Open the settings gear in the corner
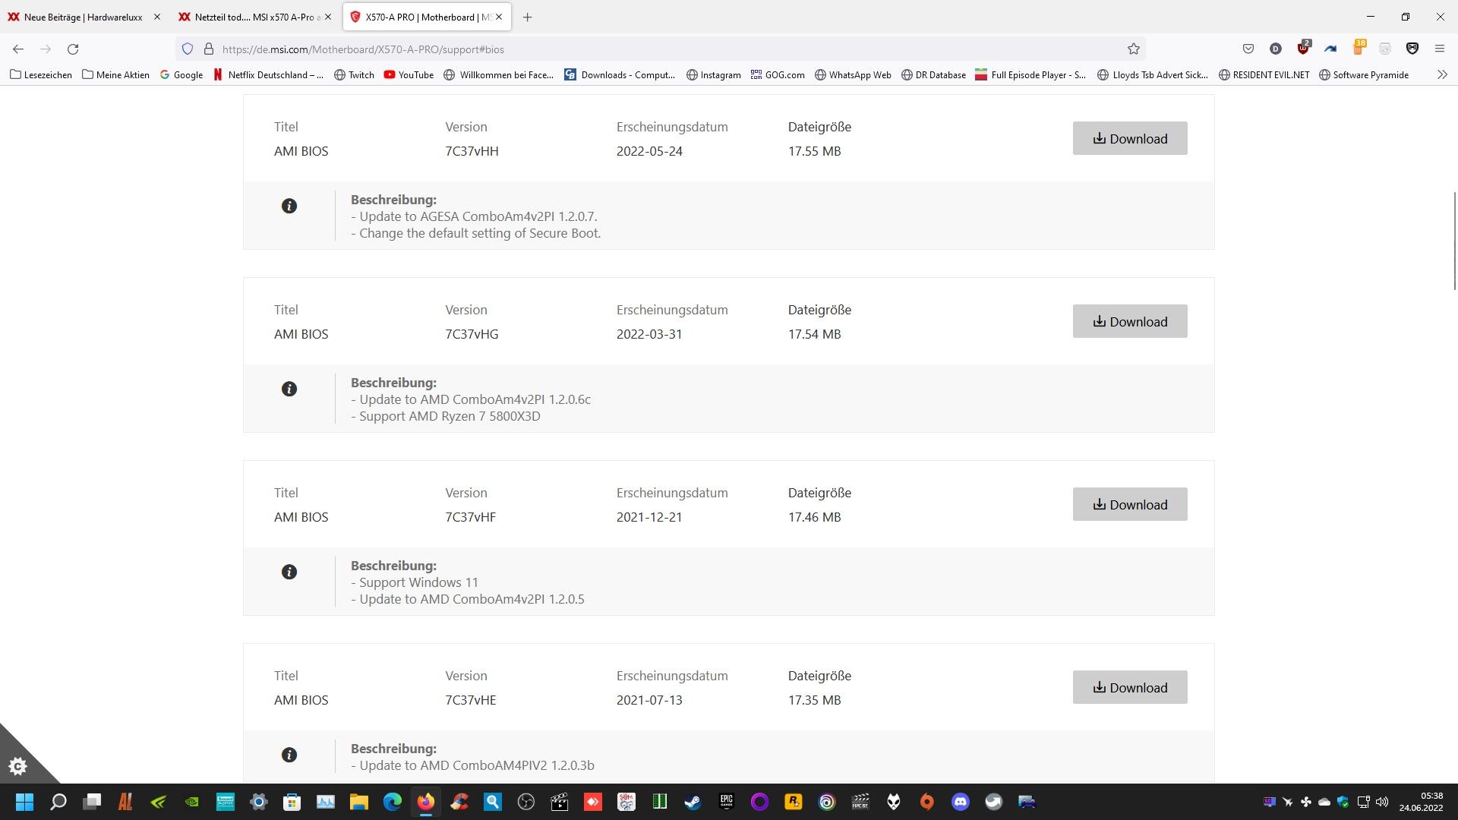The height and width of the screenshot is (820, 1458). tap(17, 766)
